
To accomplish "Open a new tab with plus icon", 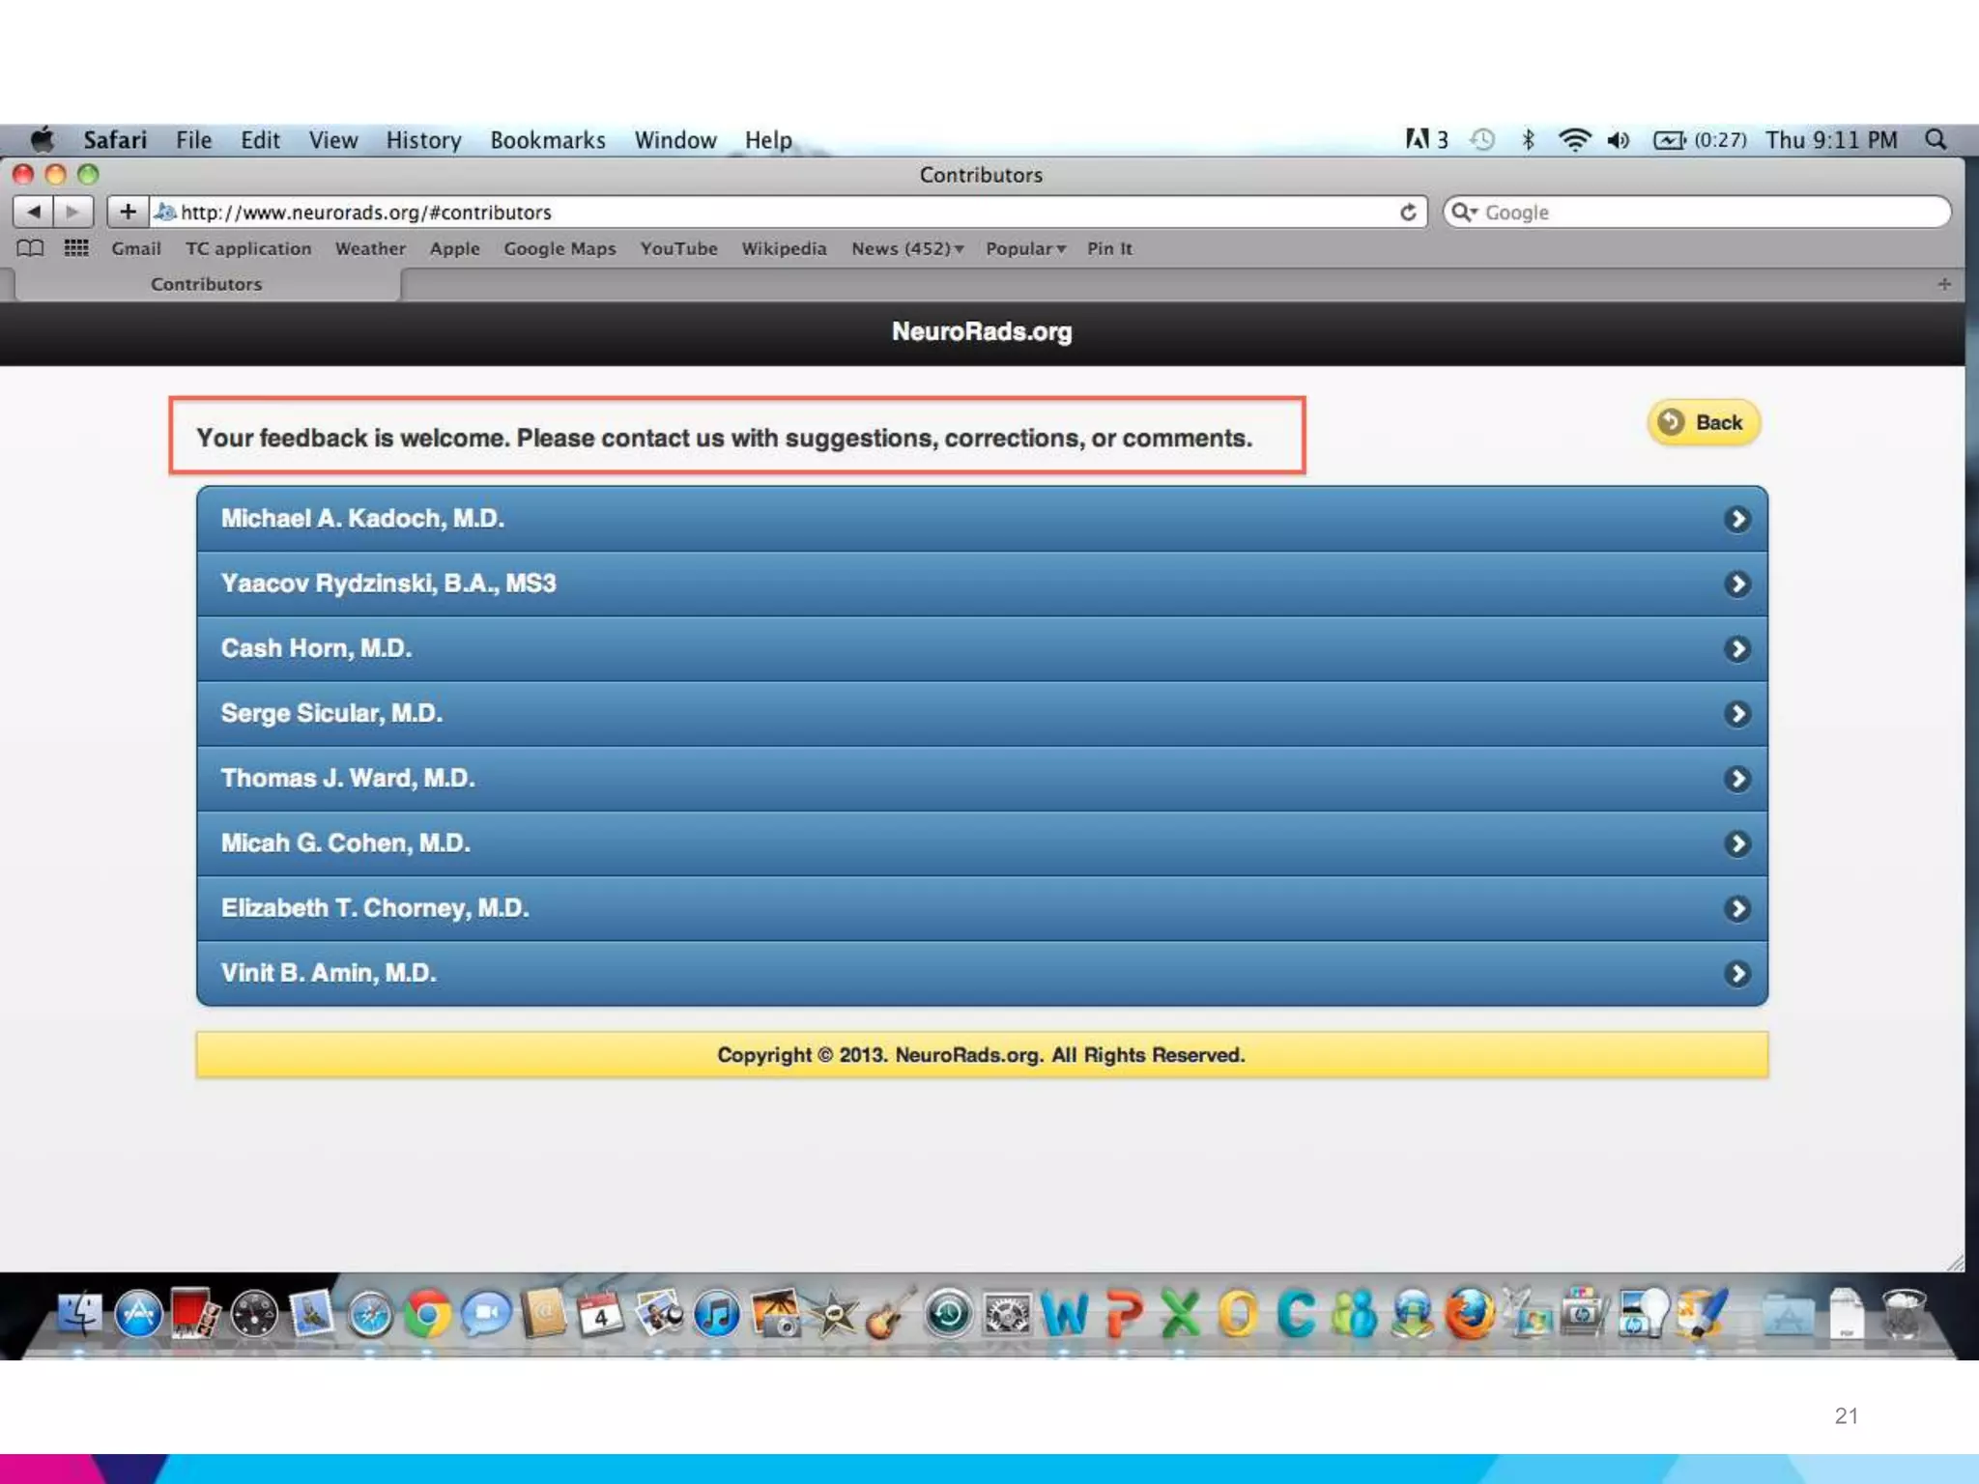I will [1943, 284].
